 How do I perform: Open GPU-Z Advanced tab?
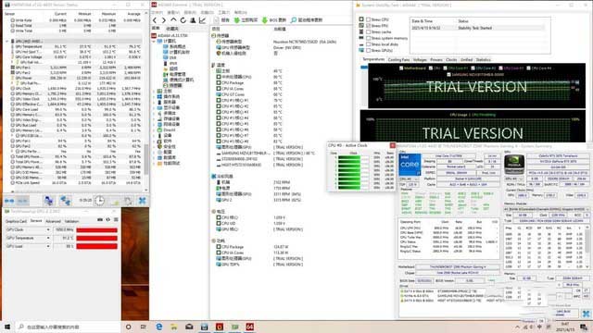53,221
